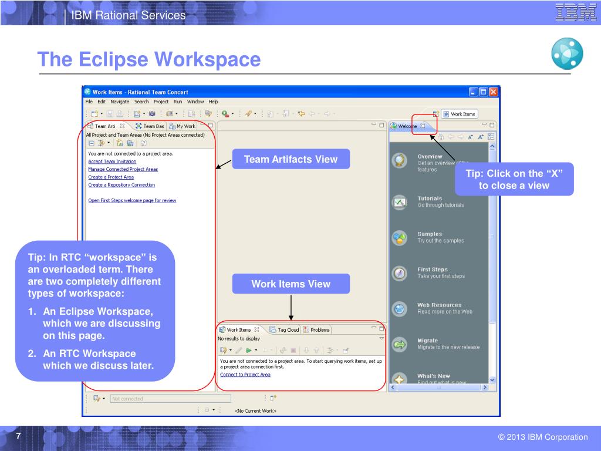Close the Work Items view tab
Viewport: 601px width, 451px height.
[257, 329]
